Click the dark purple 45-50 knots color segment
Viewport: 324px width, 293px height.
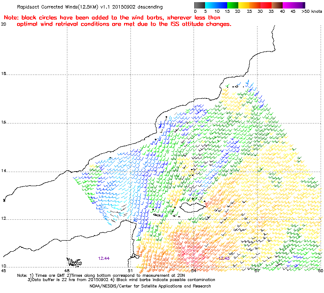click(x=299, y=5)
